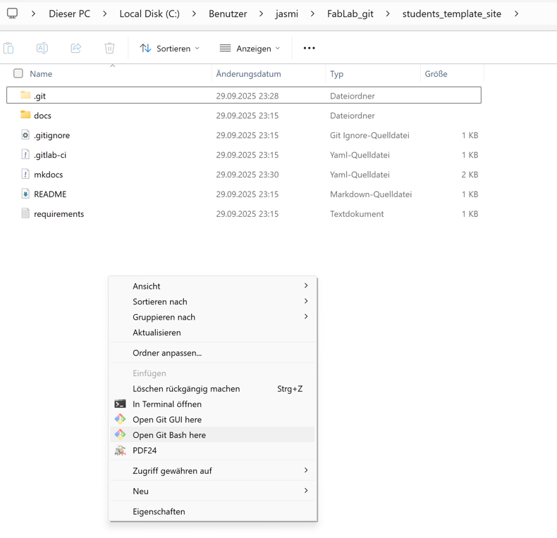Viewport: 557px width, 538px height.
Task: Choose PDF24 in context menu
Action: pos(212,451)
